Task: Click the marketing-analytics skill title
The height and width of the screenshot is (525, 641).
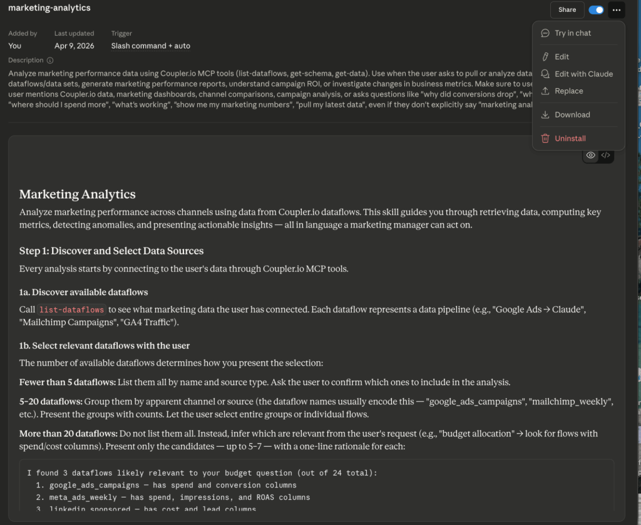Action: click(49, 8)
